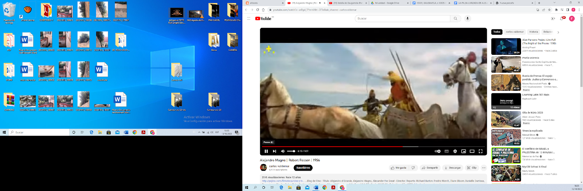Click Me gusta like button
583x191 pixels.
(398, 168)
